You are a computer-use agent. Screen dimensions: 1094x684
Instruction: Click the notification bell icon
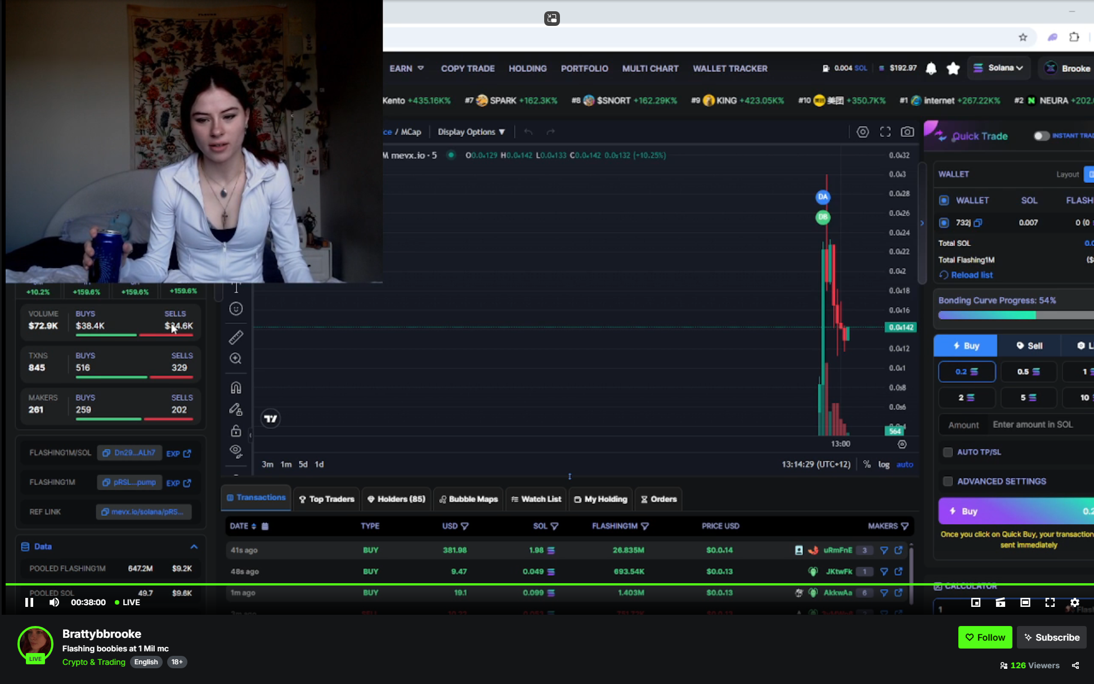click(931, 69)
